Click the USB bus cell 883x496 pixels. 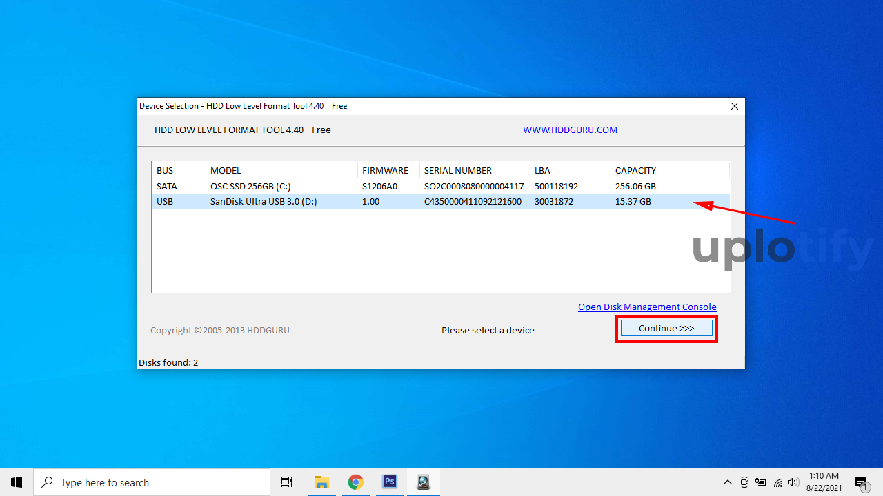[x=165, y=202]
